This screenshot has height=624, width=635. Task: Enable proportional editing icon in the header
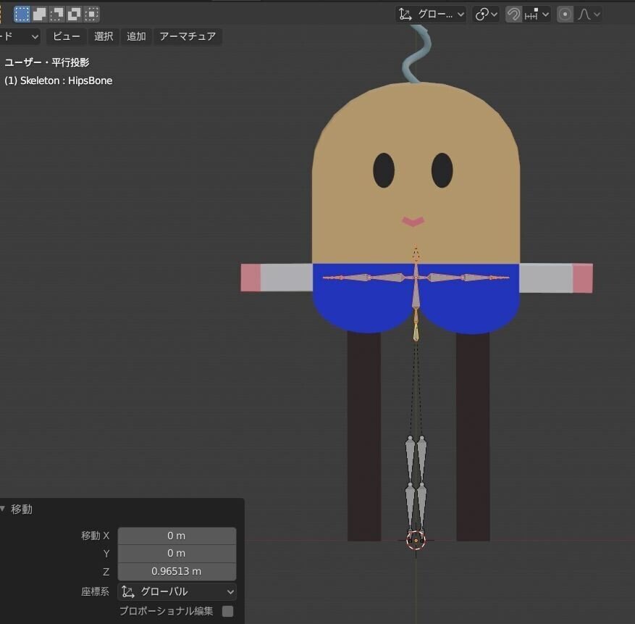565,14
